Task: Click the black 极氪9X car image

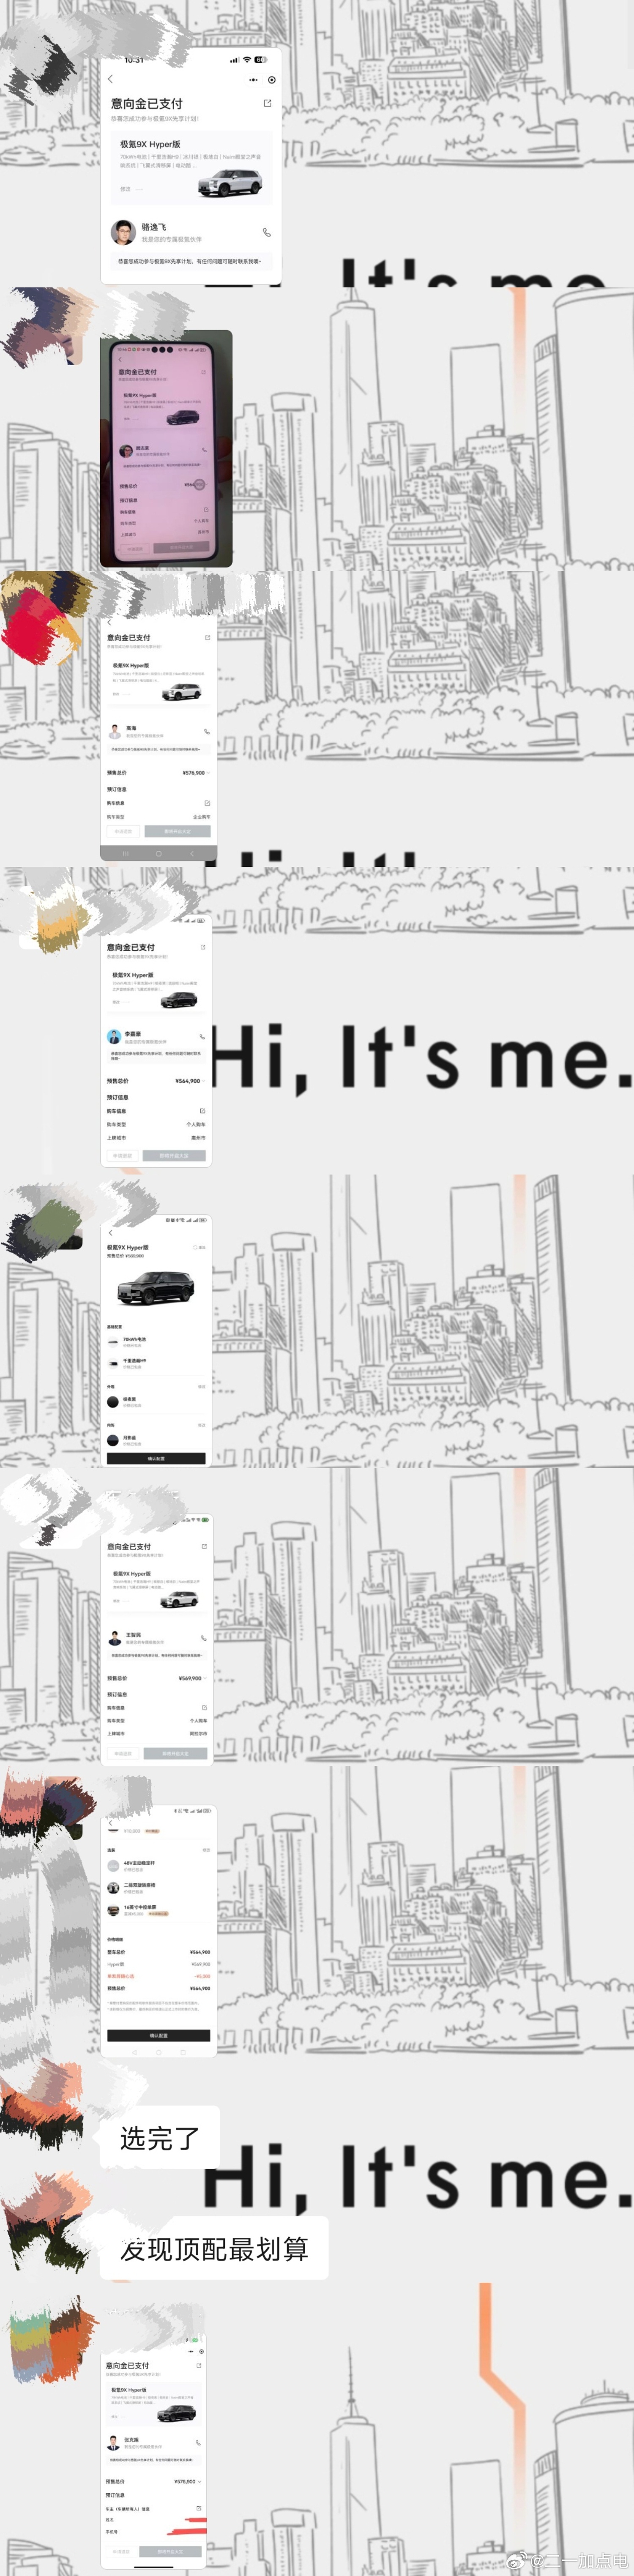Action: 156,1289
